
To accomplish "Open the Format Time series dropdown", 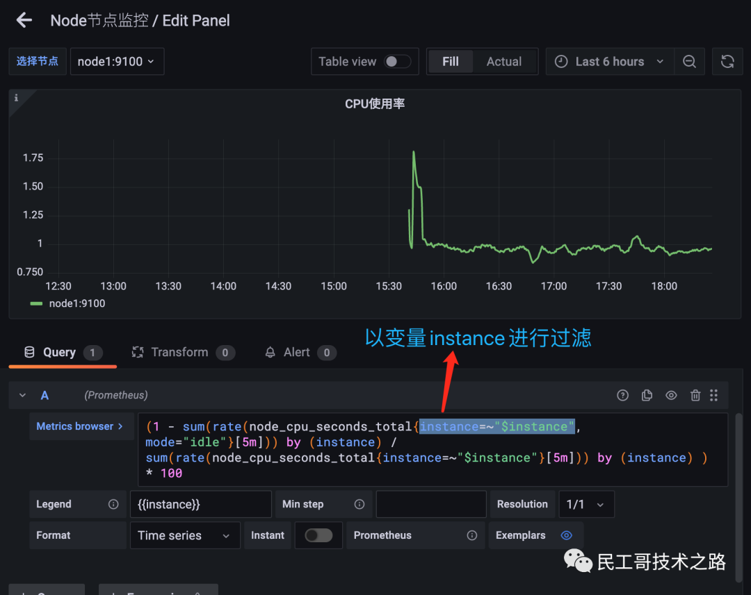I will click(185, 535).
